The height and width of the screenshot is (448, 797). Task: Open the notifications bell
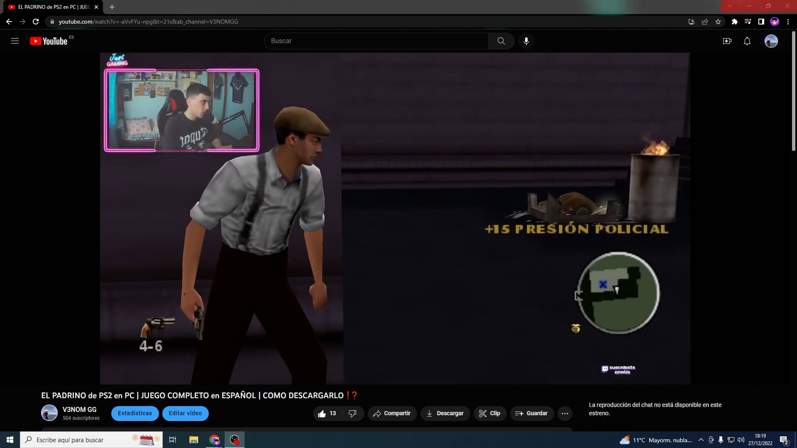click(x=747, y=41)
